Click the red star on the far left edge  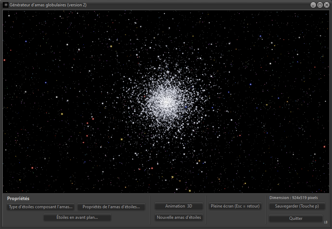coord(5,60)
